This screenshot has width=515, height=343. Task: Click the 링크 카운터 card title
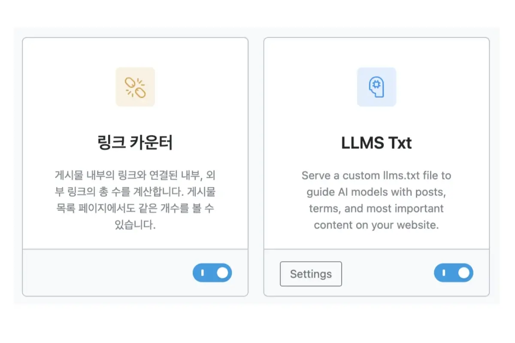tap(135, 143)
